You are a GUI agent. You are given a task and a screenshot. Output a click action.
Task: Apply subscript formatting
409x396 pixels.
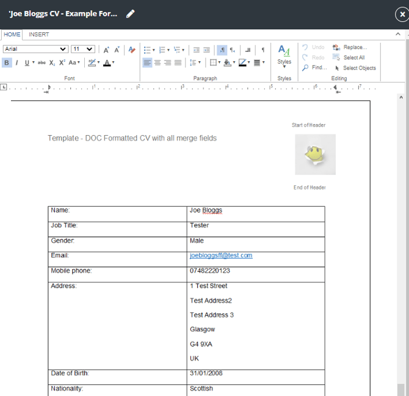click(52, 63)
